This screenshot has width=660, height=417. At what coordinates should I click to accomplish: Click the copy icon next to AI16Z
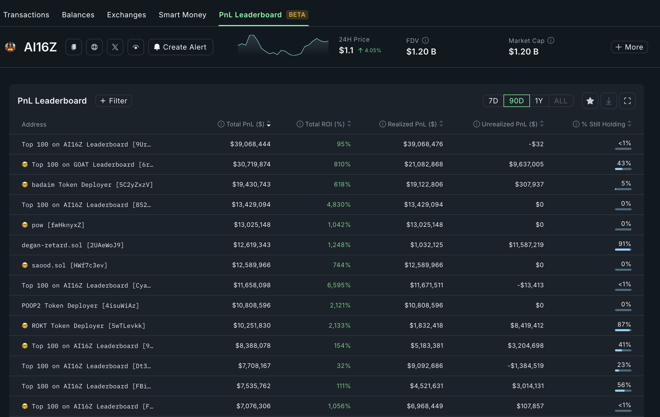73,47
